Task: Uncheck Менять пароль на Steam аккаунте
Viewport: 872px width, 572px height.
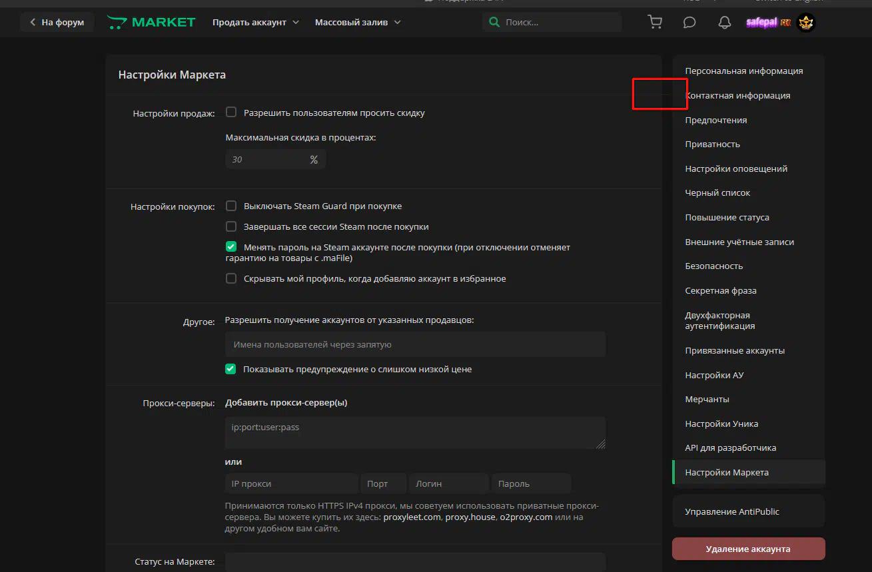Action: (x=231, y=246)
